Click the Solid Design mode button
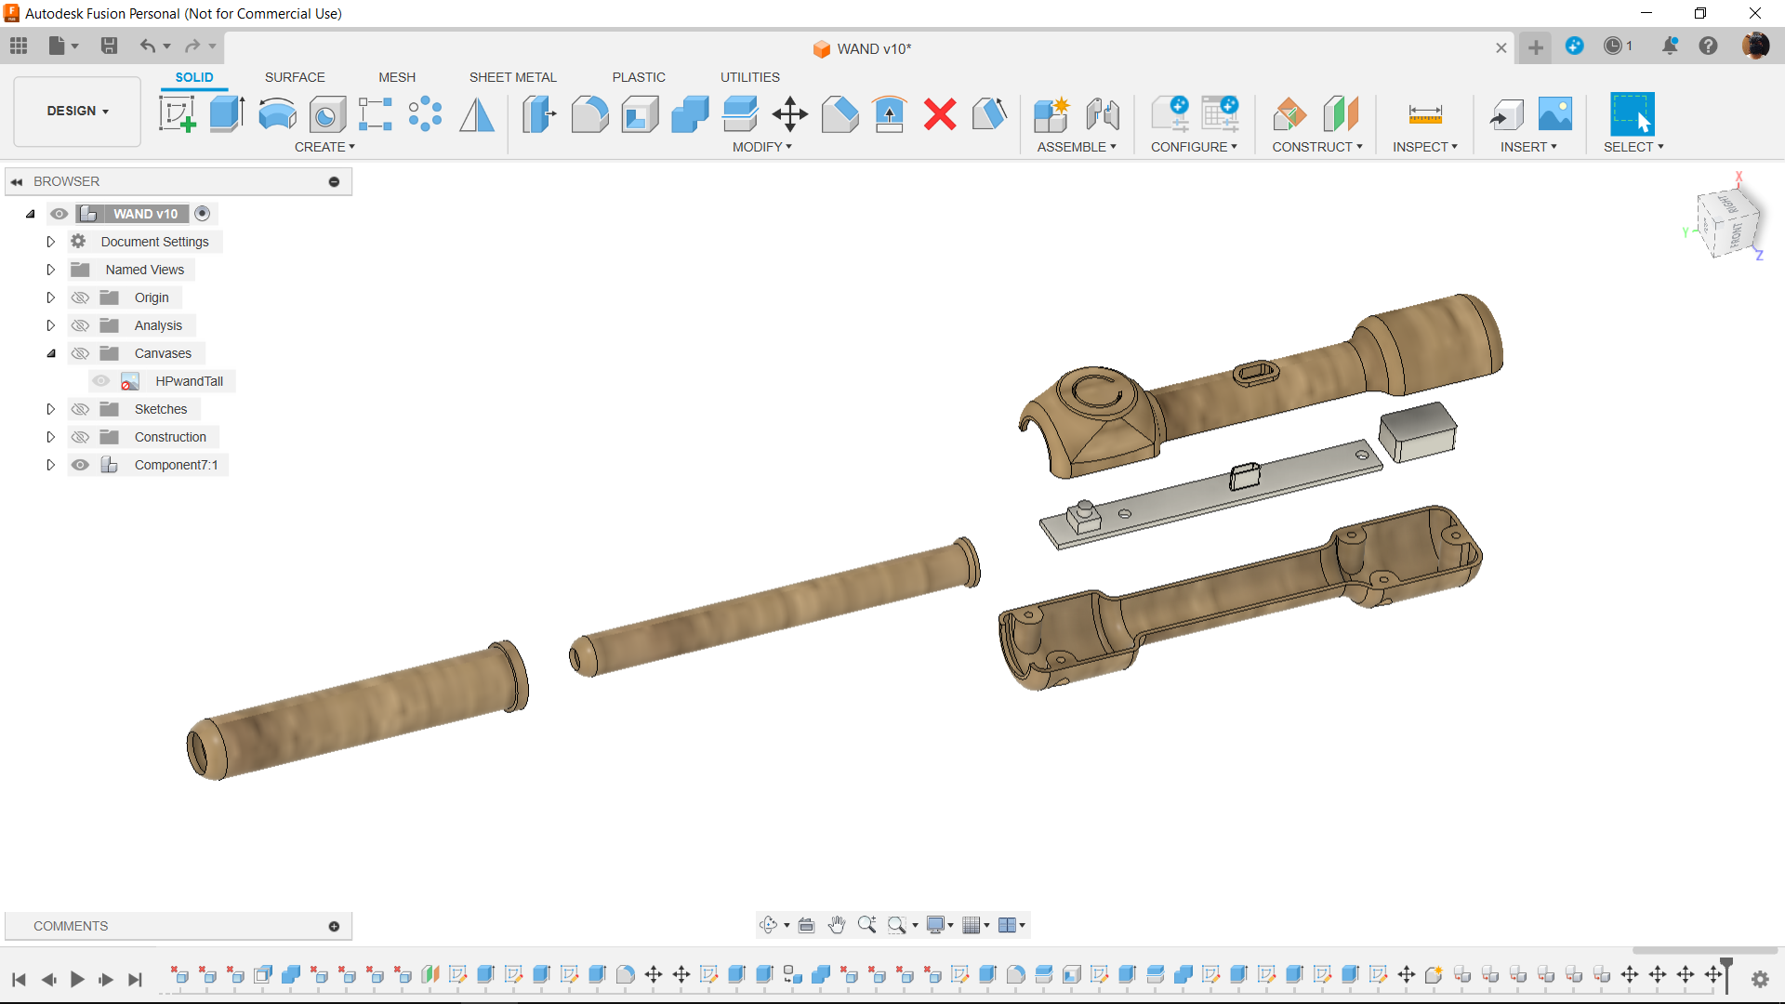This screenshot has height=1004, width=1785. click(x=193, y=77)
